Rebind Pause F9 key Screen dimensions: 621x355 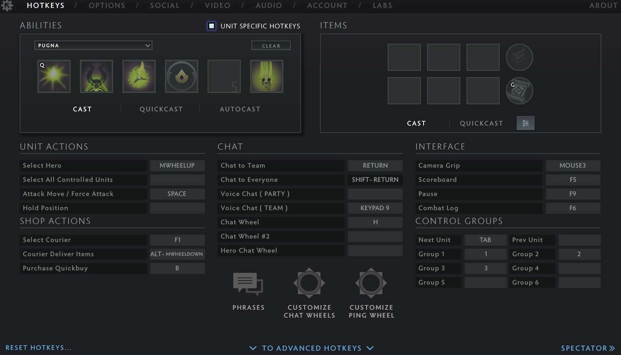pos(573,194)
